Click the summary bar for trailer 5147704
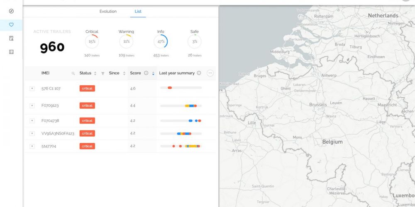Image resolution: width=415 pixels, height=207 pixels. point(181,146)
